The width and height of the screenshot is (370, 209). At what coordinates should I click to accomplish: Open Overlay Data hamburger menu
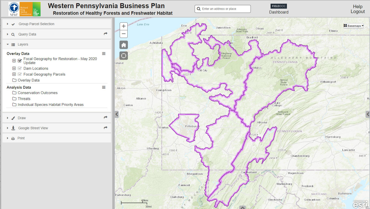pos(104,54)
